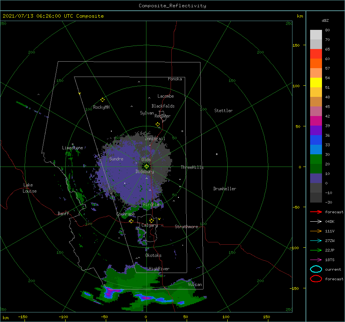The image size is (345, 322).
Task: Click the Didsbury city label
Action: 145,172
